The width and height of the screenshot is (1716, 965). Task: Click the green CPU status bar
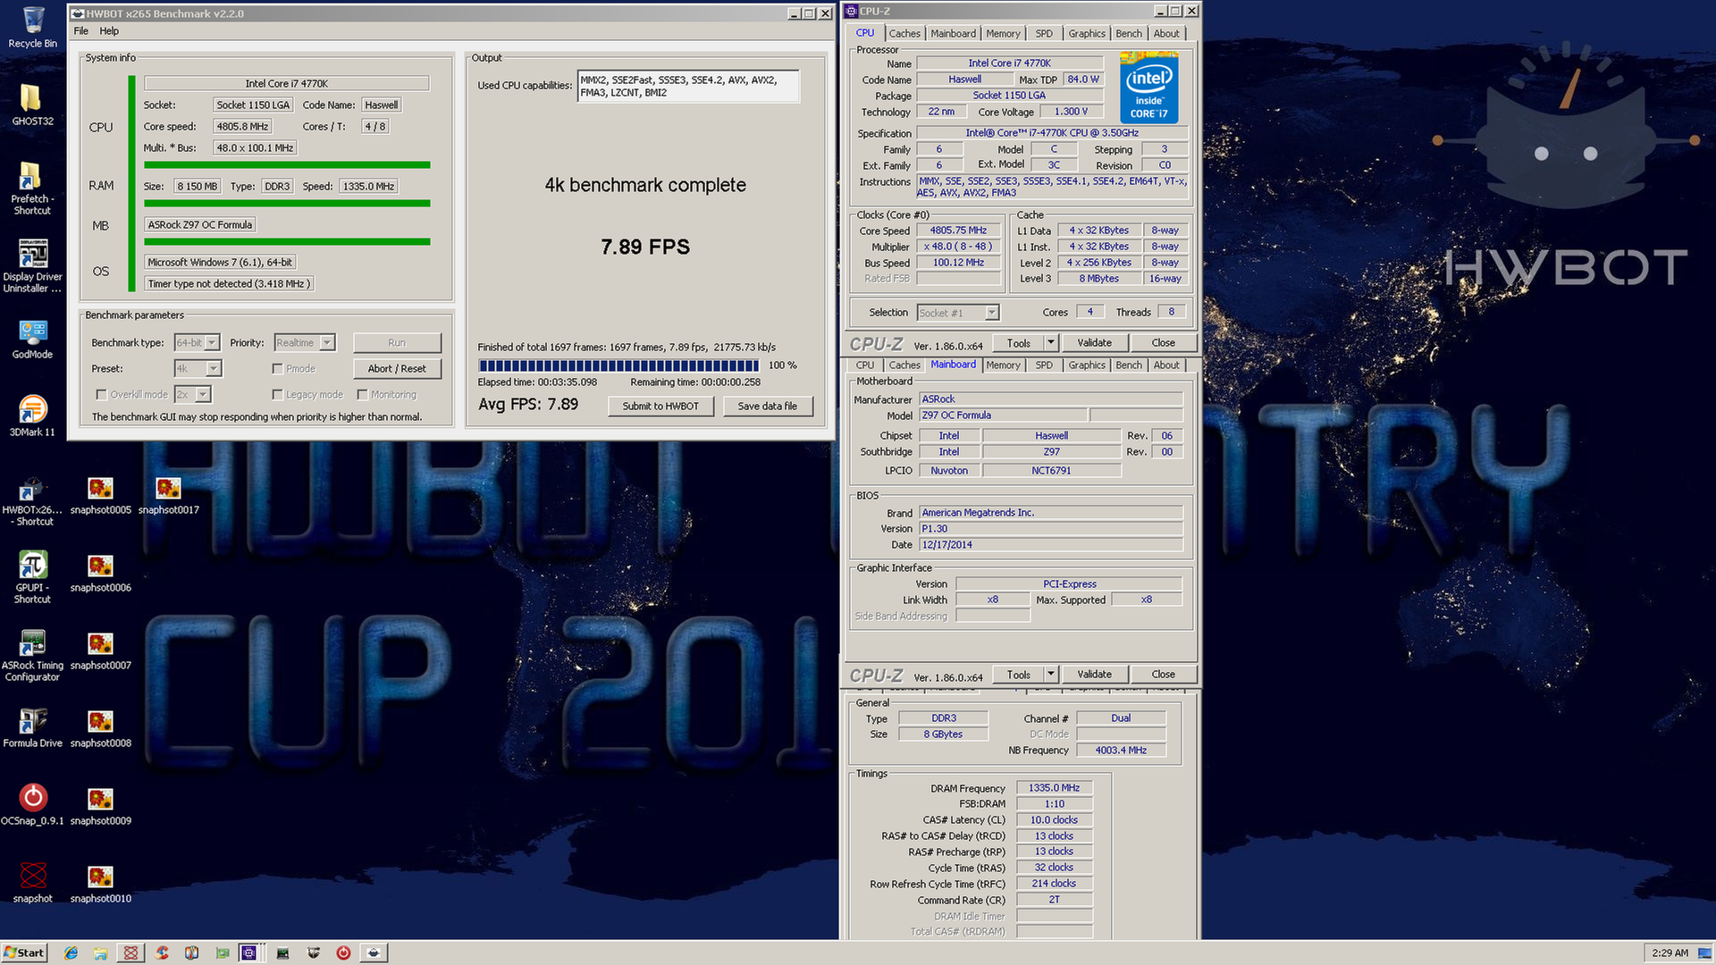tap(287, 165)
